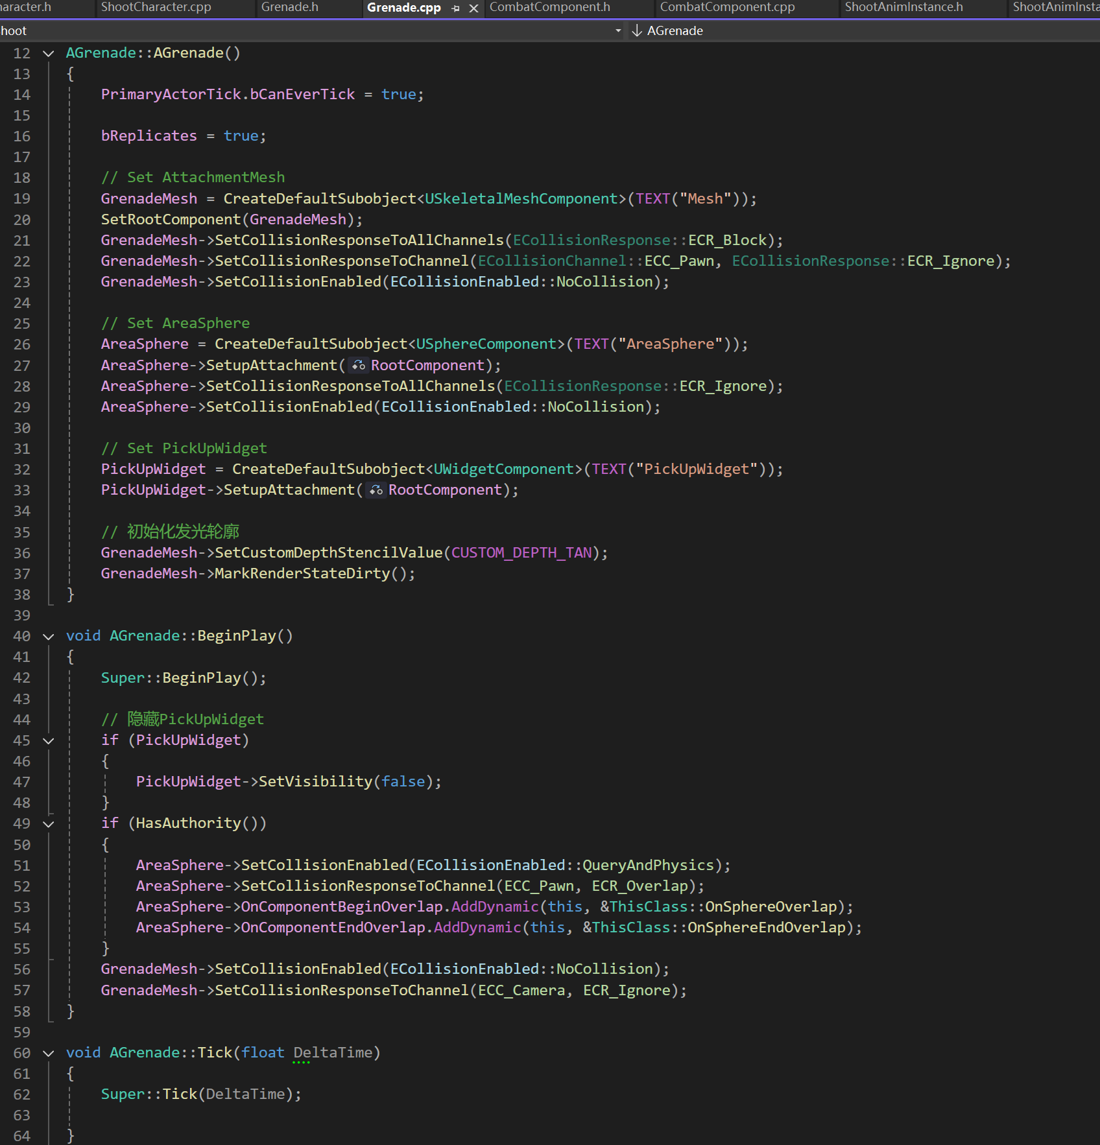Click the ECC_Camera argument on line 57
This screenshot has height=1145, width=1100.
coord(521,990)
